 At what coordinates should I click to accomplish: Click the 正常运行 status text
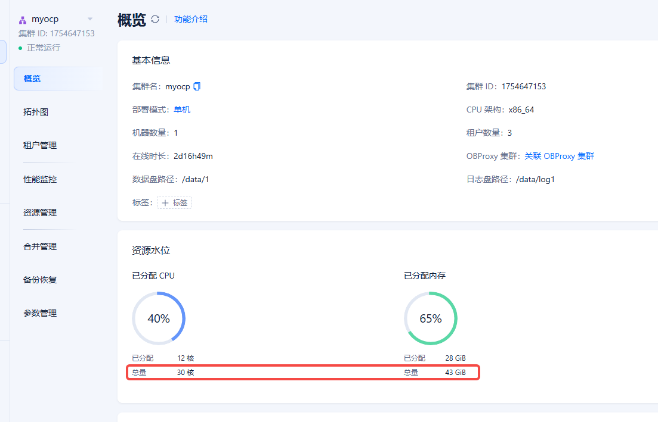pyautogui.click(x=44, y=48)
